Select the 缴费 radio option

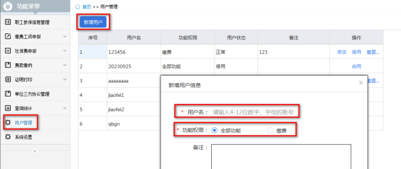pyautogui.click(x=270, y=130)
